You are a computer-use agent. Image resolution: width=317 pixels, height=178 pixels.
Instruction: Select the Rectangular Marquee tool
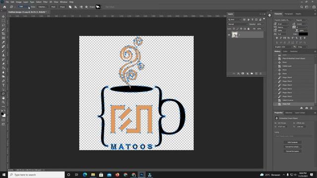(x=3, y=21)
